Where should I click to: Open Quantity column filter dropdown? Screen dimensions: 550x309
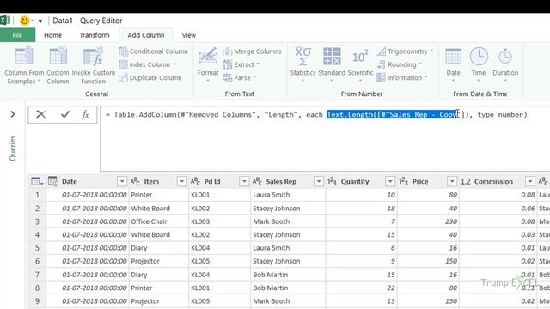coord(390,181)
